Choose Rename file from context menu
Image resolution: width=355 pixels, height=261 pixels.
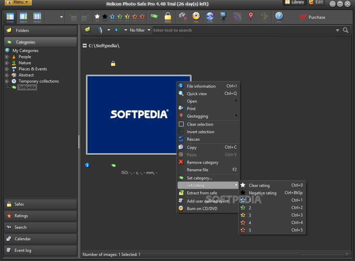208,170
